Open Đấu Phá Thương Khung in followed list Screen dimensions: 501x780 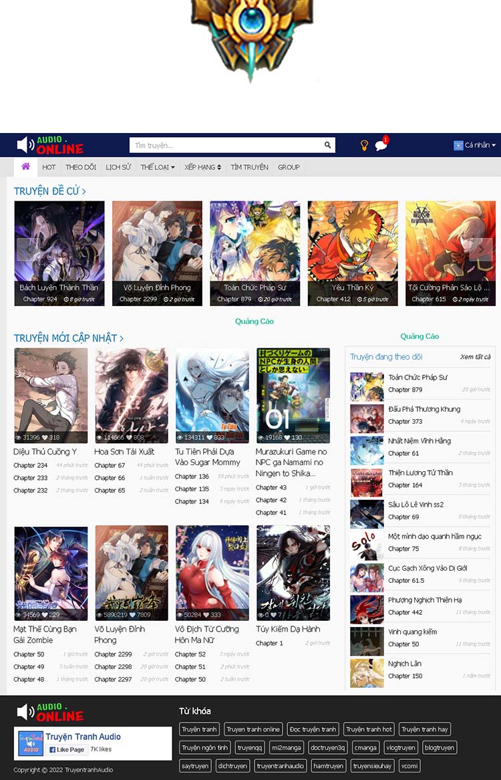pyautogui.click(x=424, y=409)
